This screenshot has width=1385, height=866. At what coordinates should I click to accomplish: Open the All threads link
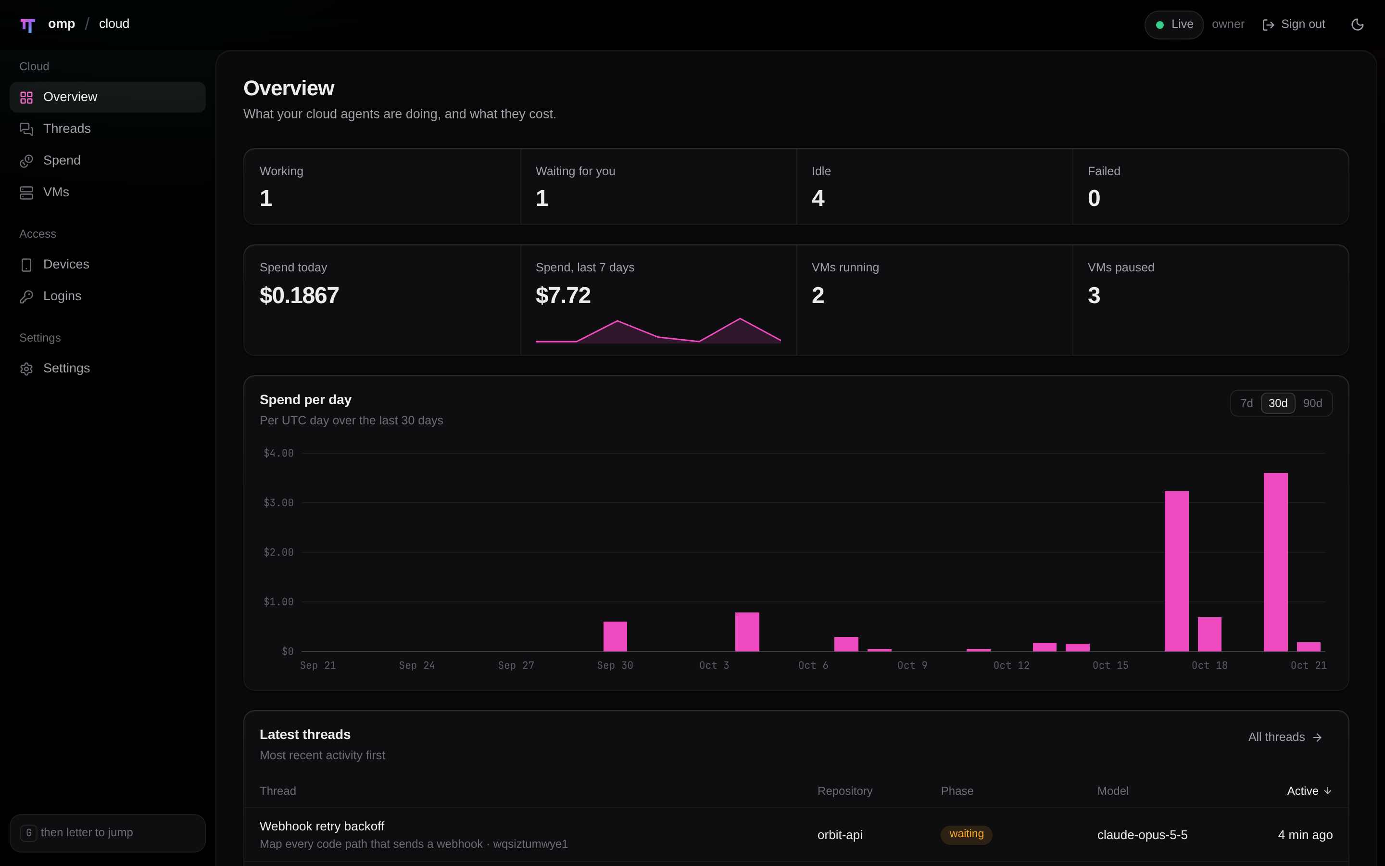(x=1285, y=737)
